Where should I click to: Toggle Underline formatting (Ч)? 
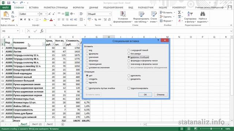[x=29, y=19]
